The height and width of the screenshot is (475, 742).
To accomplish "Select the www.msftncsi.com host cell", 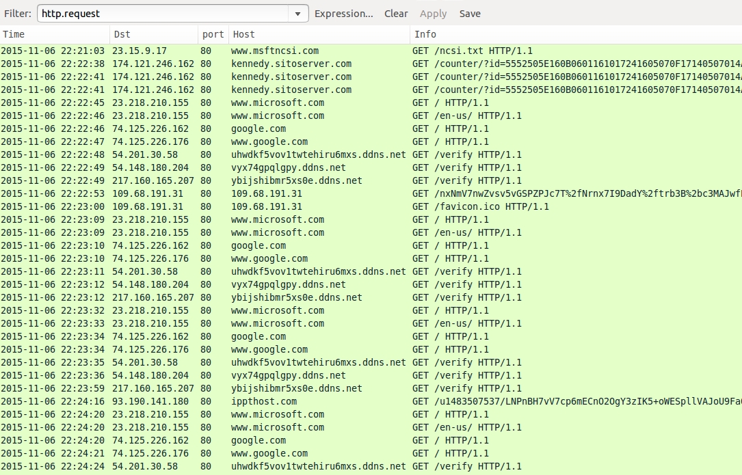I will [x=275, y=51].
